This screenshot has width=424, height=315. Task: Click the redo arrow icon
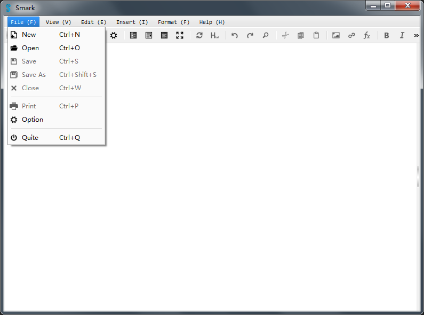(x=250, y=35)
